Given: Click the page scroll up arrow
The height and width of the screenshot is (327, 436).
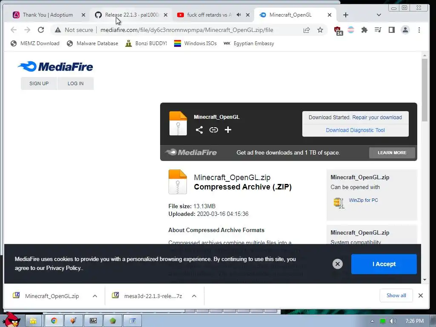Looking at the screenshot, I should click(425, 55).
